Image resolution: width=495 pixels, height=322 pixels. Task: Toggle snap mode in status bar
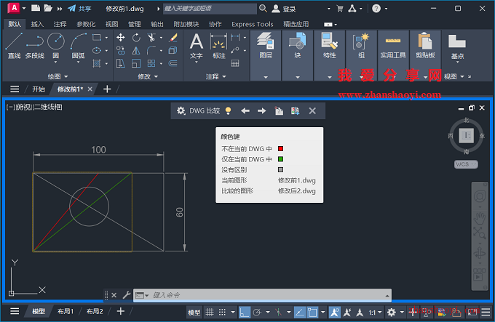222,313
